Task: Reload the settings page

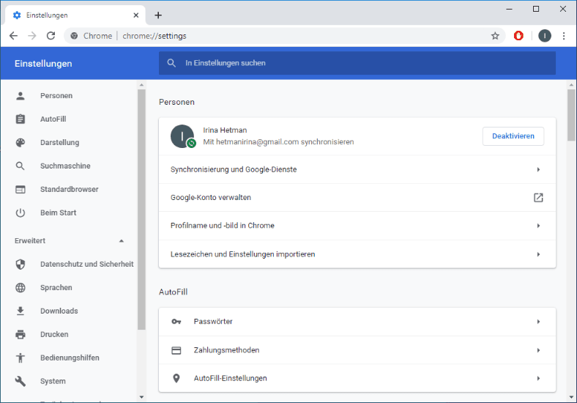Action: (x=51, y=36)
